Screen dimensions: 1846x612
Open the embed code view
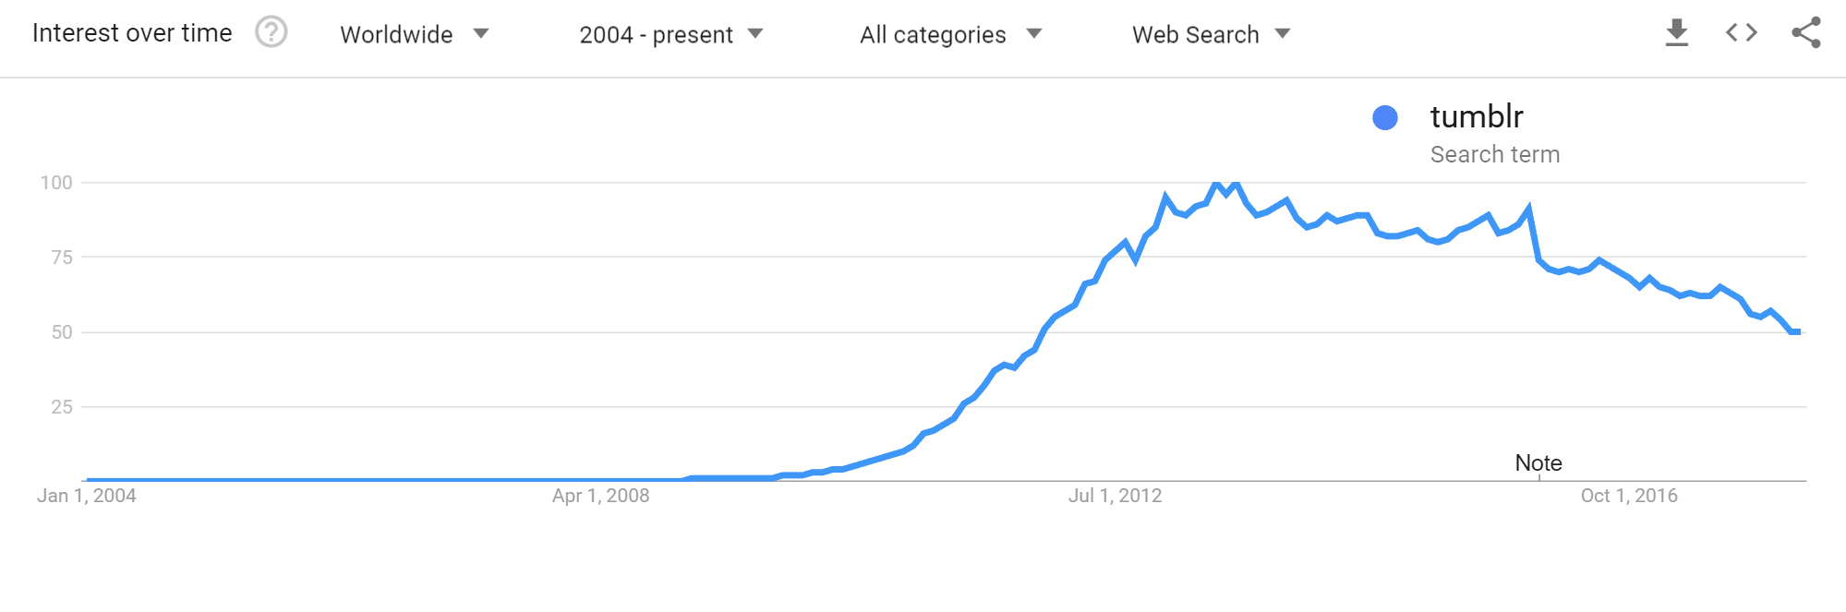click(1740, 32)
